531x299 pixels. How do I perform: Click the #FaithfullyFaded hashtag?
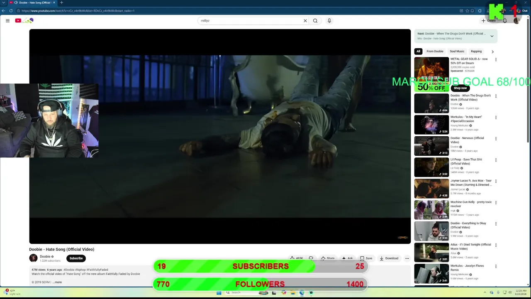click(x=97, y=270)
